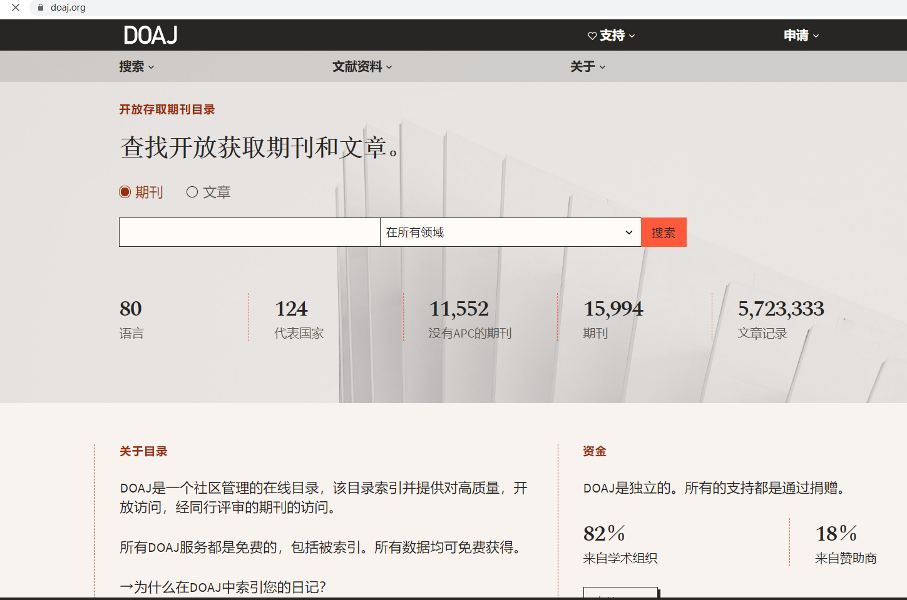Image resolution: width=907 pixels, height=600 pixels.
Task: Click the chevron icon beside 关于
Action: tap(602, 67)
